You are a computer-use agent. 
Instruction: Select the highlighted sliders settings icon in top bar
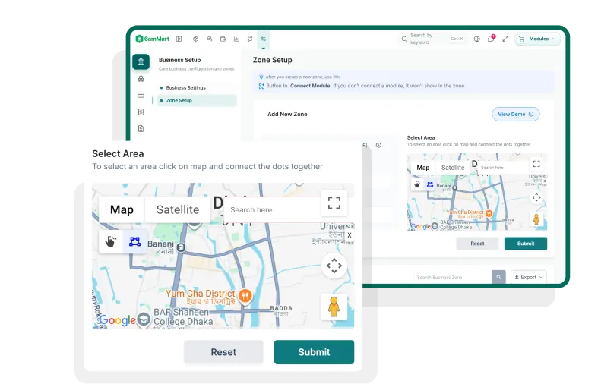[264, 39]
